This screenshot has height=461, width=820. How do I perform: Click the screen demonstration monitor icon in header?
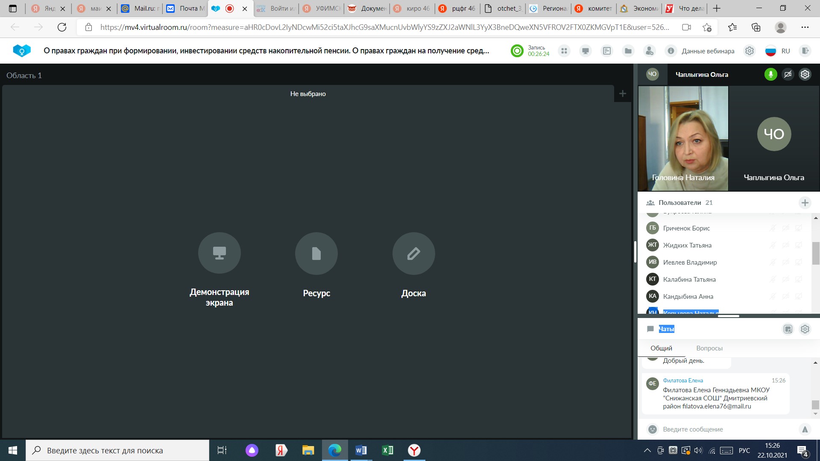click(x=586, y=51)
